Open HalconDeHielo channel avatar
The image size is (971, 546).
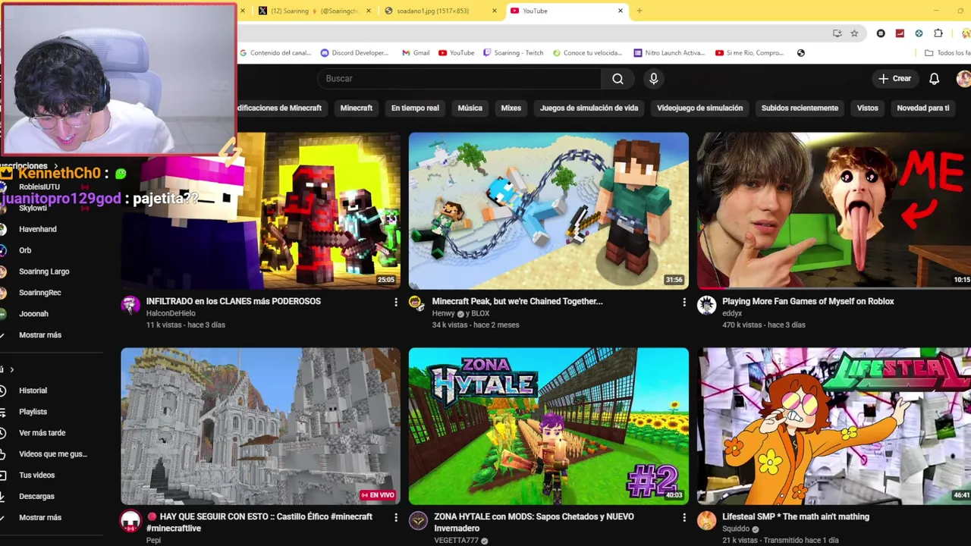coord(130,305)
